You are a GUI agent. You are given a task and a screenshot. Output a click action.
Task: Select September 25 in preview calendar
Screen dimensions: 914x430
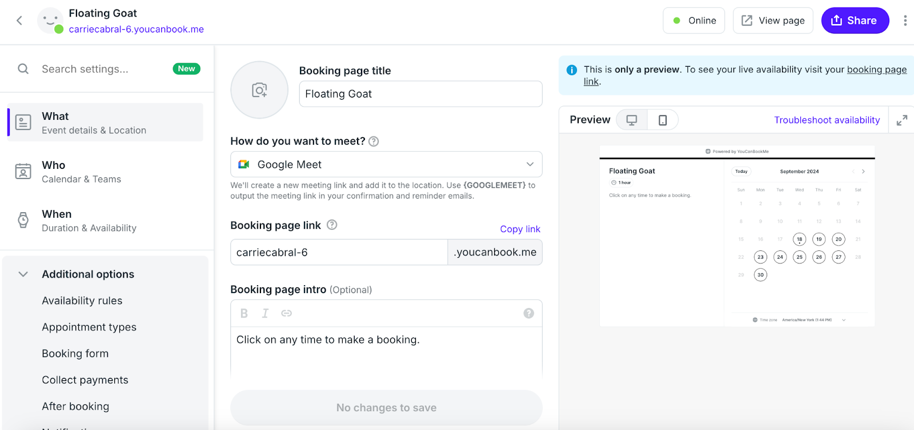[x=799, y=257]
